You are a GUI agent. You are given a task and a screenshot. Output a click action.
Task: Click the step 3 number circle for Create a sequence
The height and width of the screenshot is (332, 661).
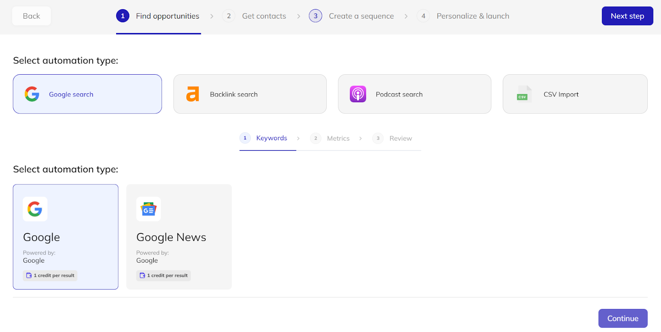(316, 16)
